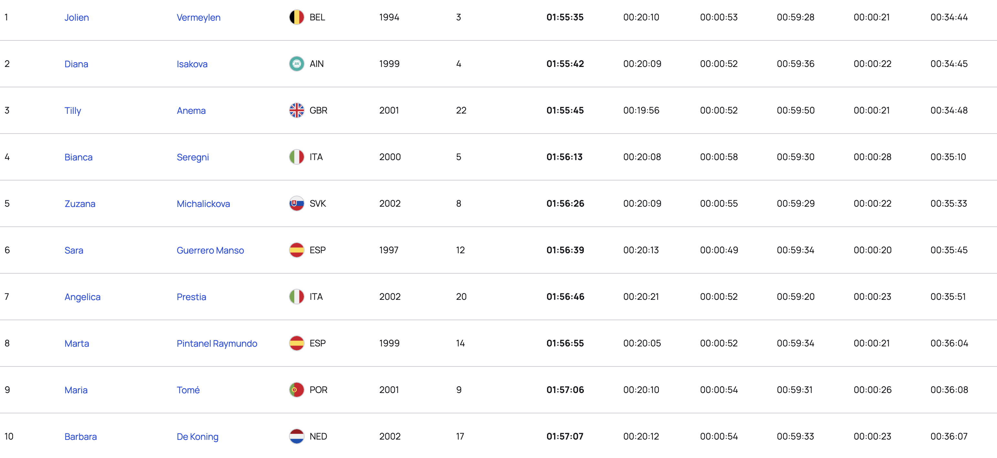Image resolution: width=997 pixels, height=458 pixels.
Task: Click the Italy flag in Bianca Seregni's row
Action: click(296, 157)
